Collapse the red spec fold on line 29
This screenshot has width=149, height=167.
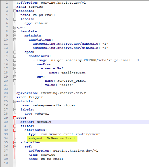tap(15, 118)
